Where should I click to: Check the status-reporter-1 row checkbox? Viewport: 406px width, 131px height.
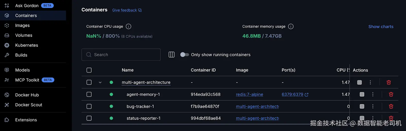pyautogui.click(x=89, y=118)
